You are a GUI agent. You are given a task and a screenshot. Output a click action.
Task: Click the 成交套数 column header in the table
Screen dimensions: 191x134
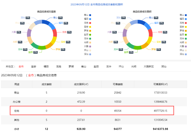coord(46,84)
